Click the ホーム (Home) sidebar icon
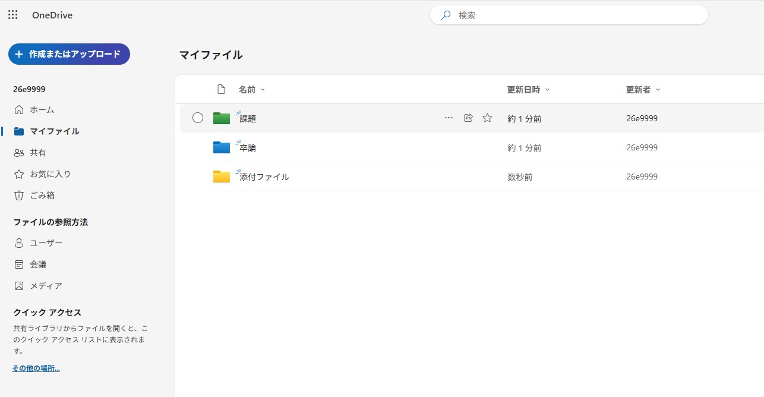The width and height of the screenshot is (764, 397). pyautogui.click(x=19, y=109)
